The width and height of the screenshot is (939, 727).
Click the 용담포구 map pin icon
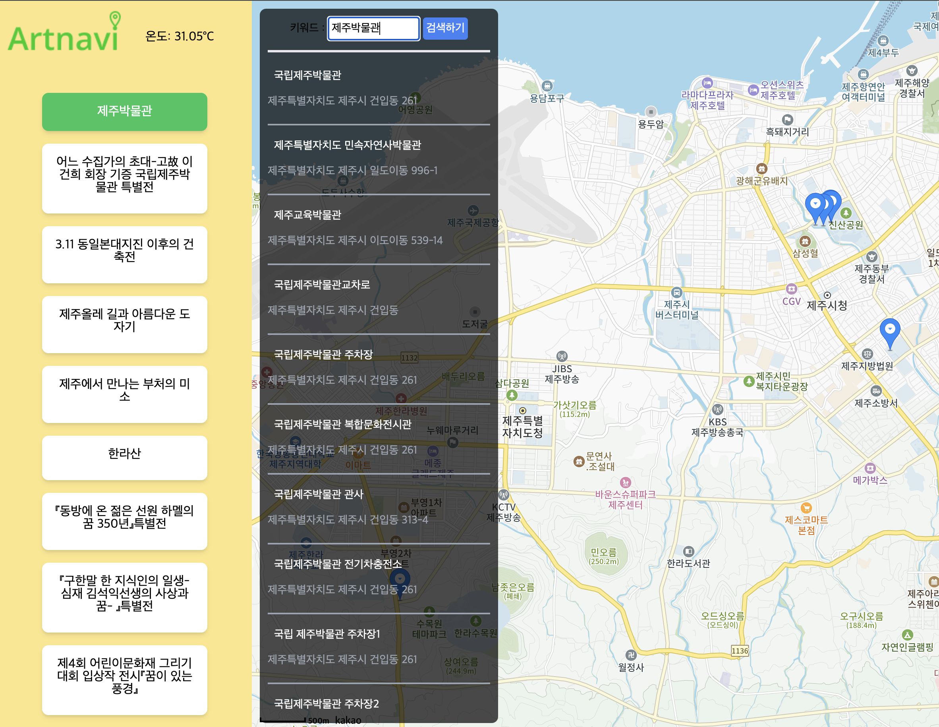click(547, 86)
